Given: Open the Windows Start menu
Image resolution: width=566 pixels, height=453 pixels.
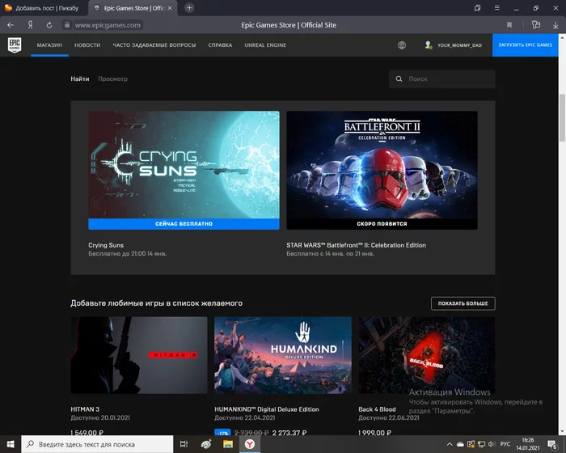Looking at the screenshot, I should 11,444.
